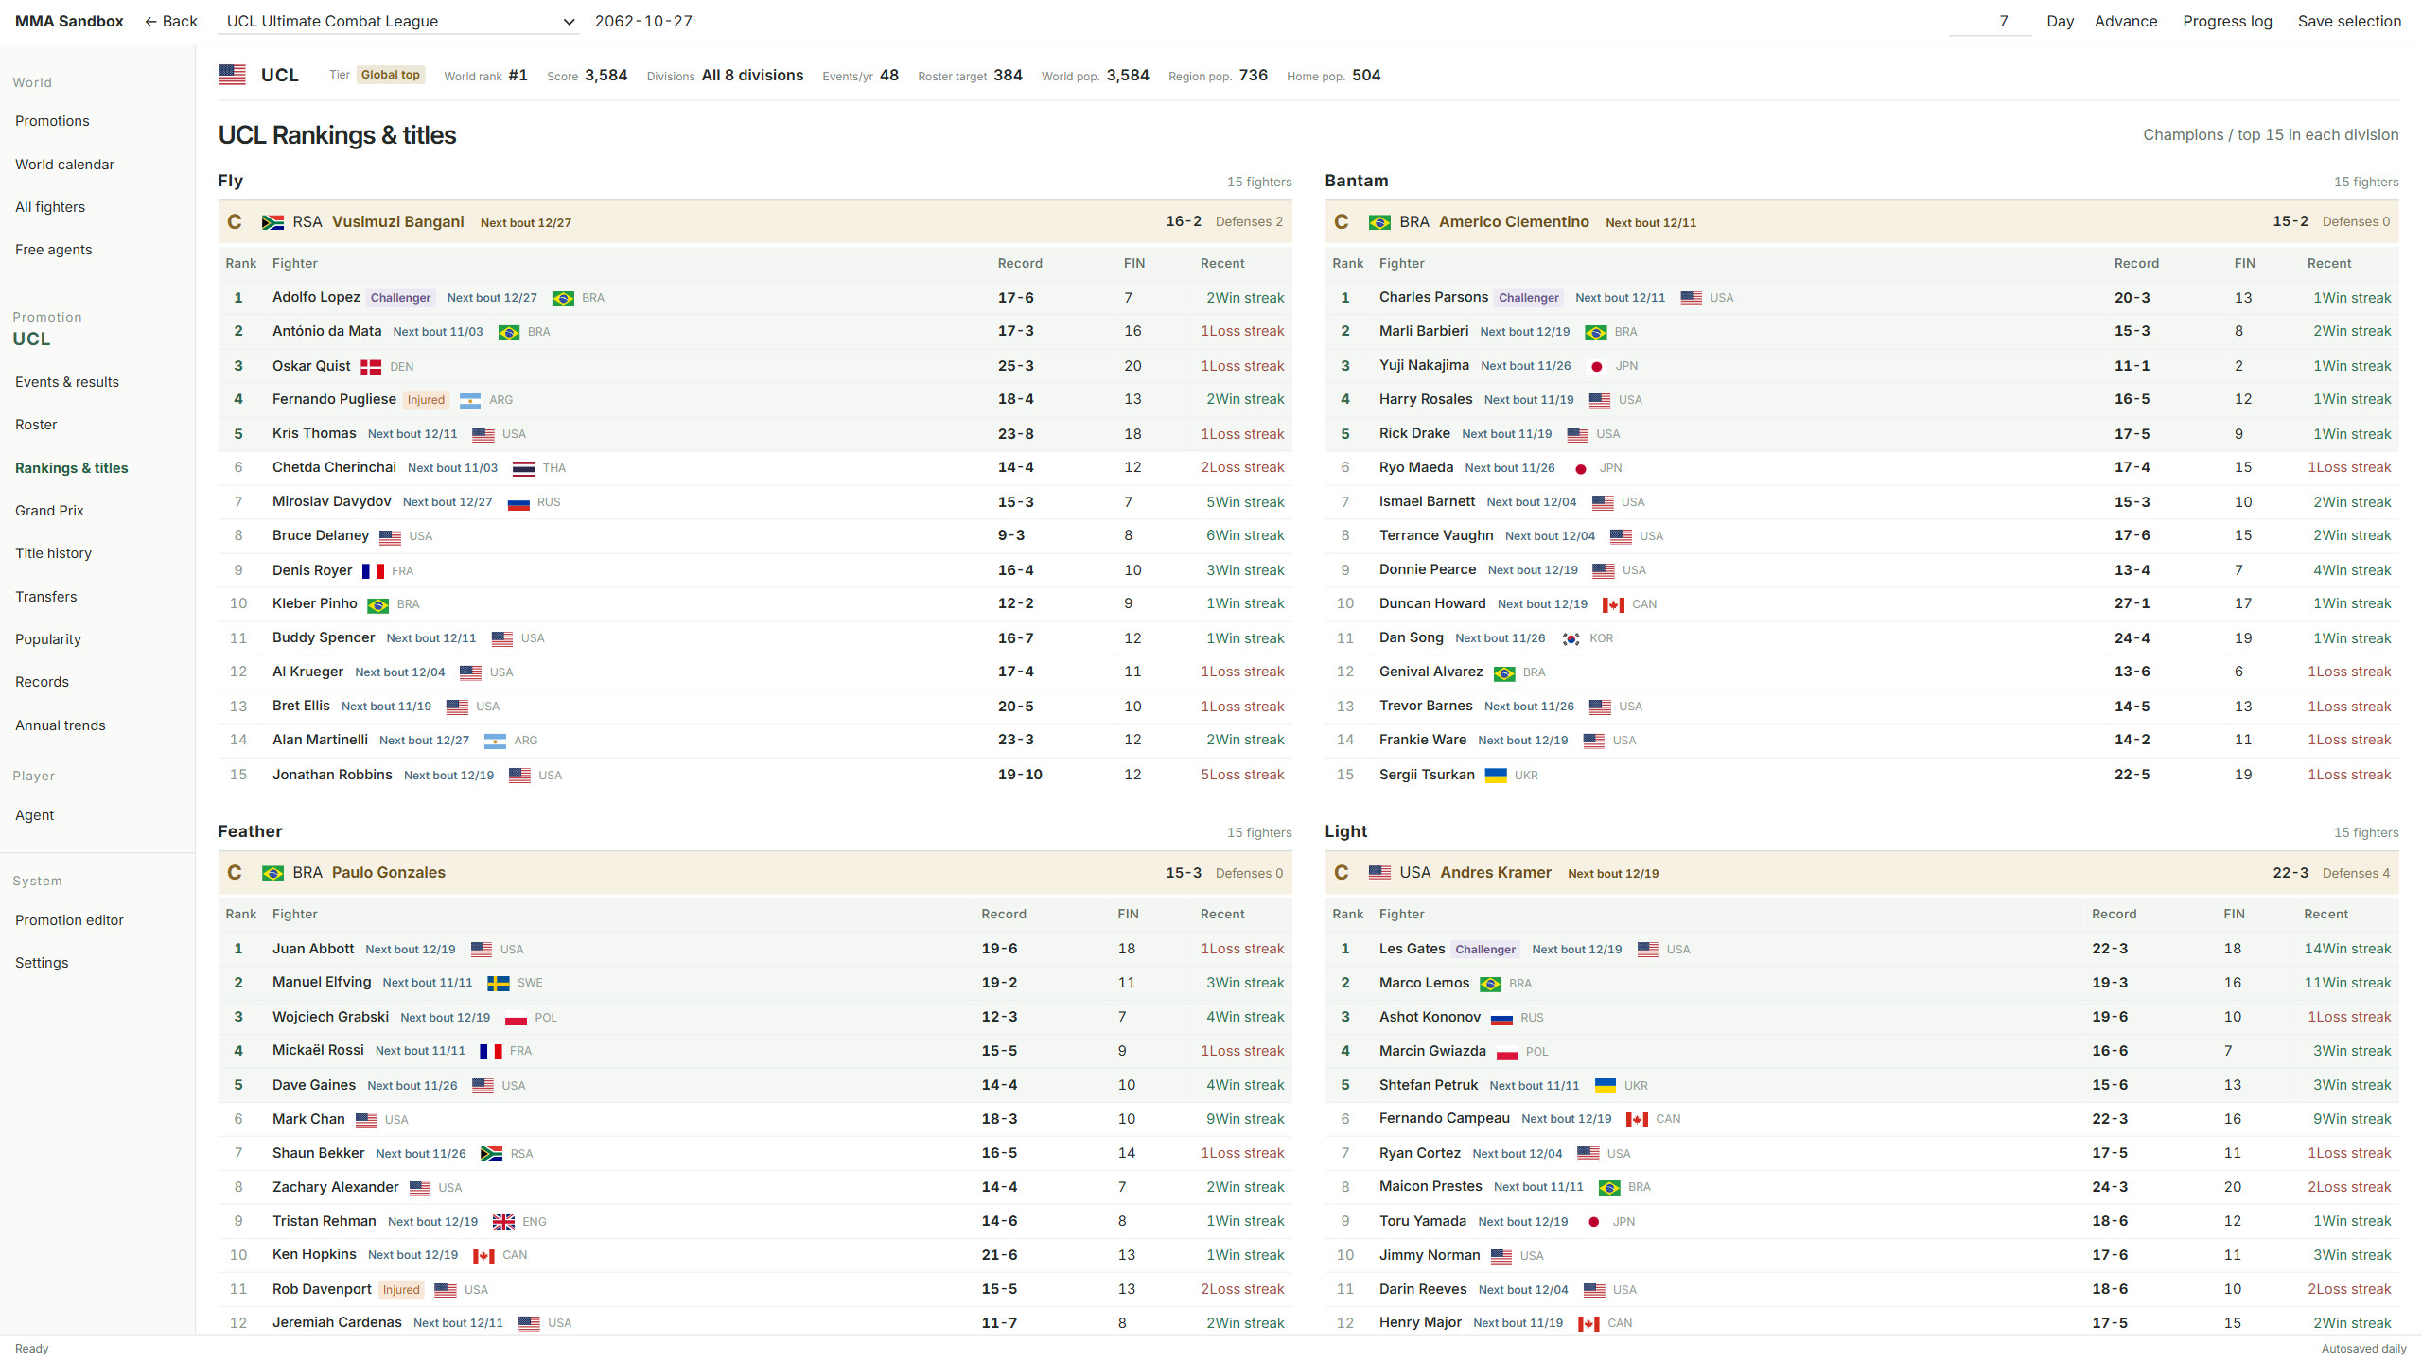The height and width of the screenshot is (1362, 2422).
Task: Click the Fly champion 'C' badge
Action: tap(235, 222)
